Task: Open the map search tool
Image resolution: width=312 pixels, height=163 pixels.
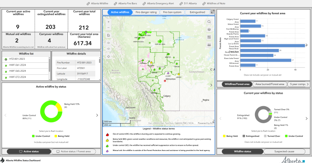Action: [x=209, y=22]
